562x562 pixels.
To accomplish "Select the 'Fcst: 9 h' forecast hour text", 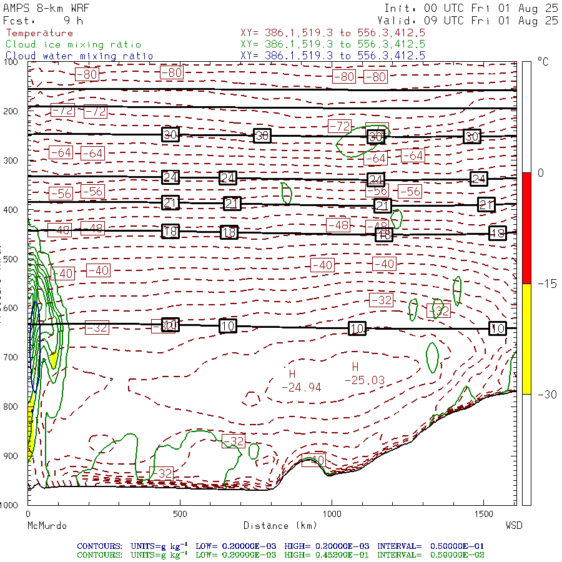I will point(43,21).
